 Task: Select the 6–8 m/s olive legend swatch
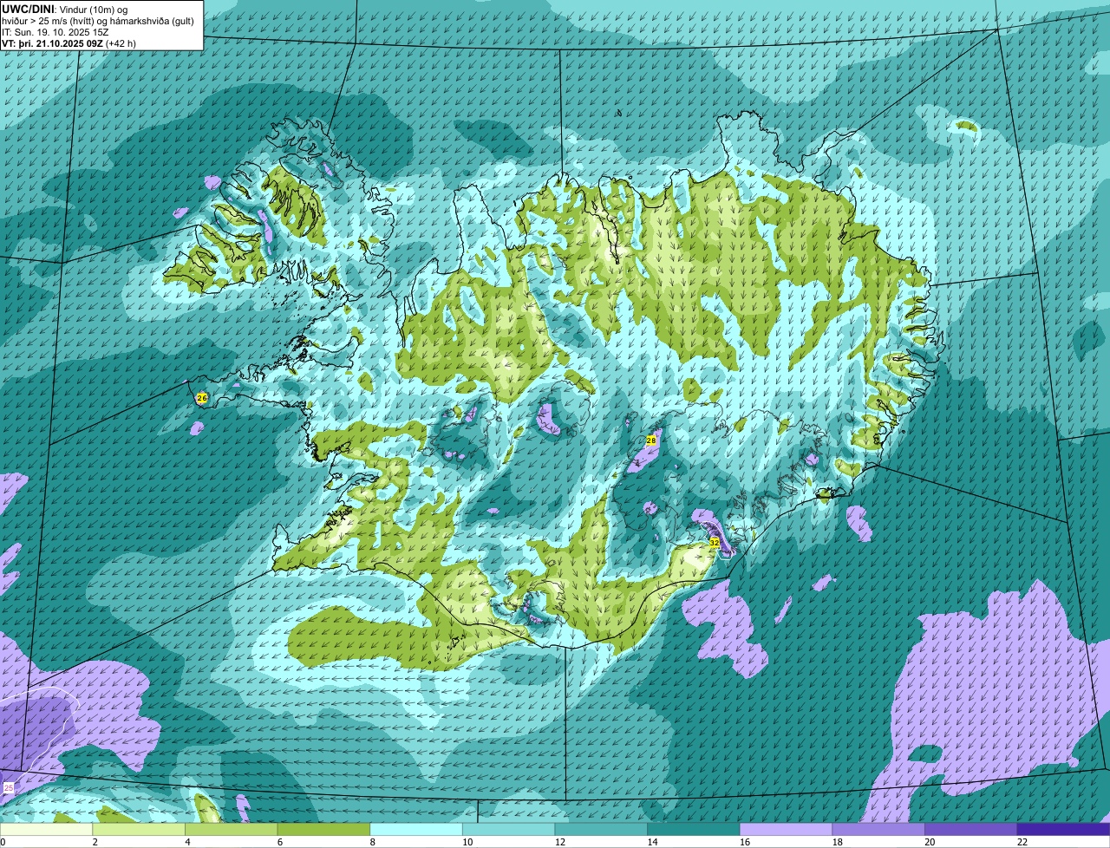(x=323, y=829)
